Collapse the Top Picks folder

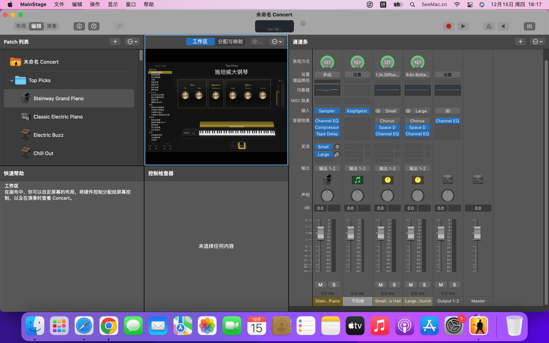click(x=12, y=80)
